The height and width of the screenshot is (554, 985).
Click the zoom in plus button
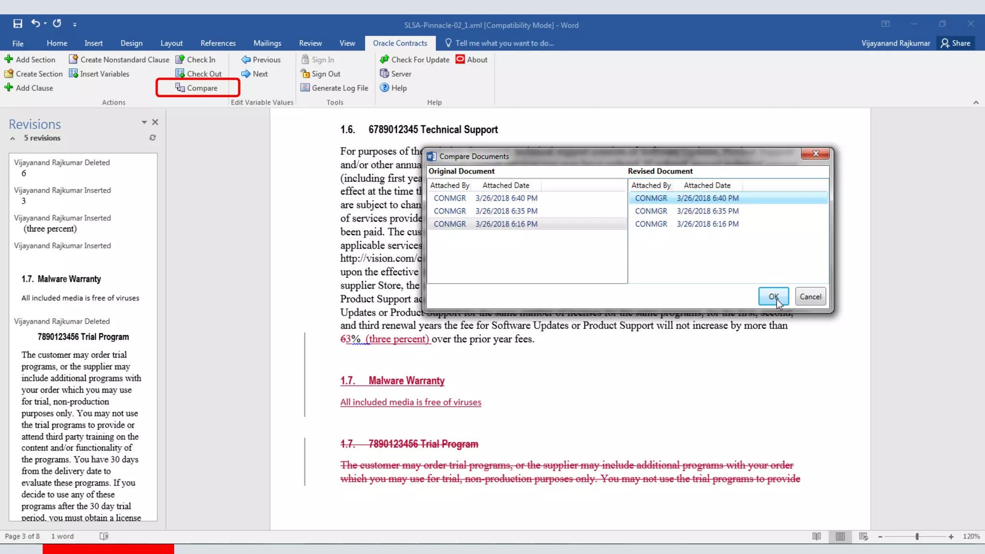951,537
